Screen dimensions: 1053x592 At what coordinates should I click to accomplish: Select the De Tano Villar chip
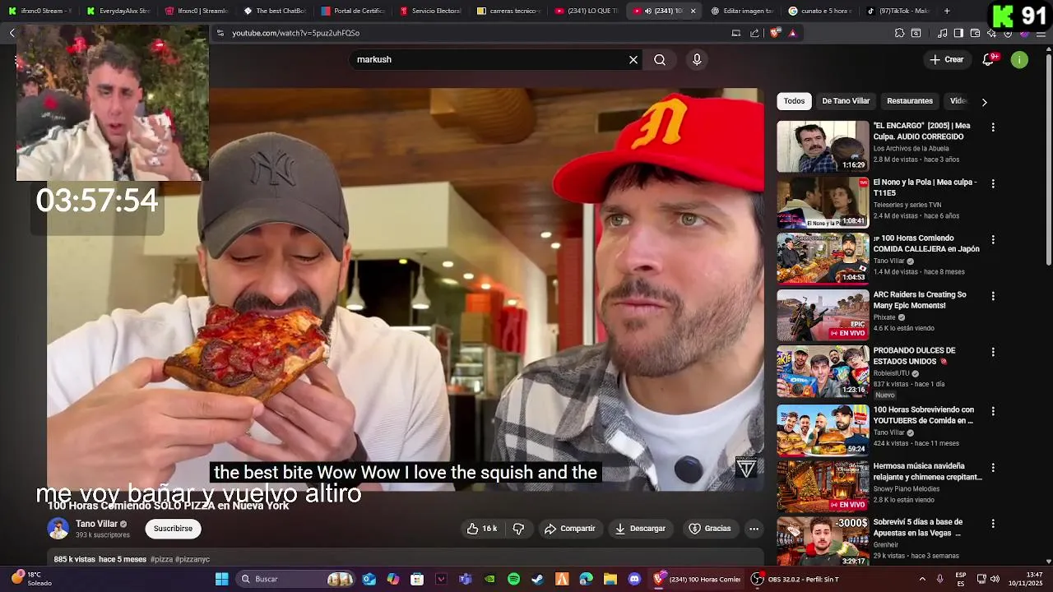[846, 101]
